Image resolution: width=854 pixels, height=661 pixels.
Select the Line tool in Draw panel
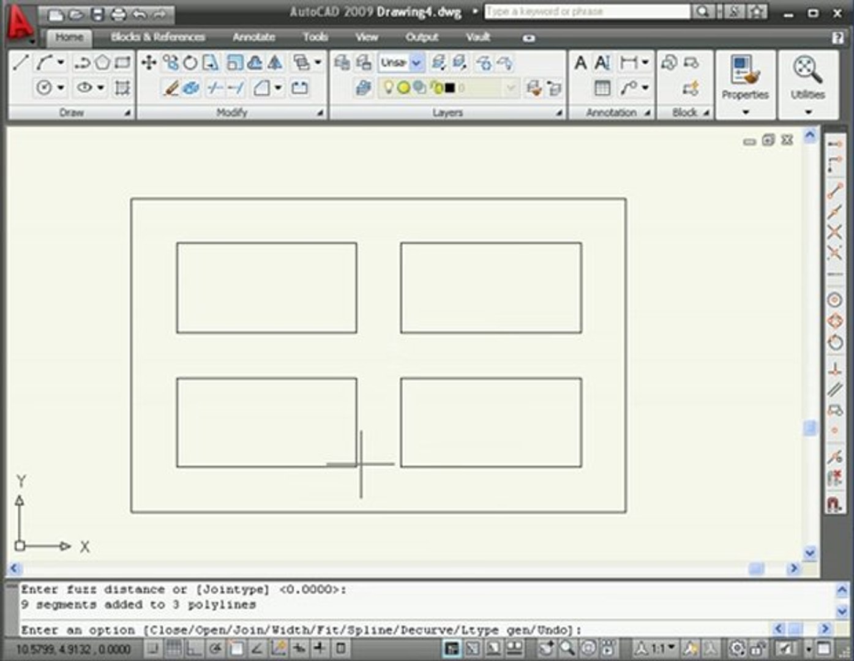(x=21, y=62)
